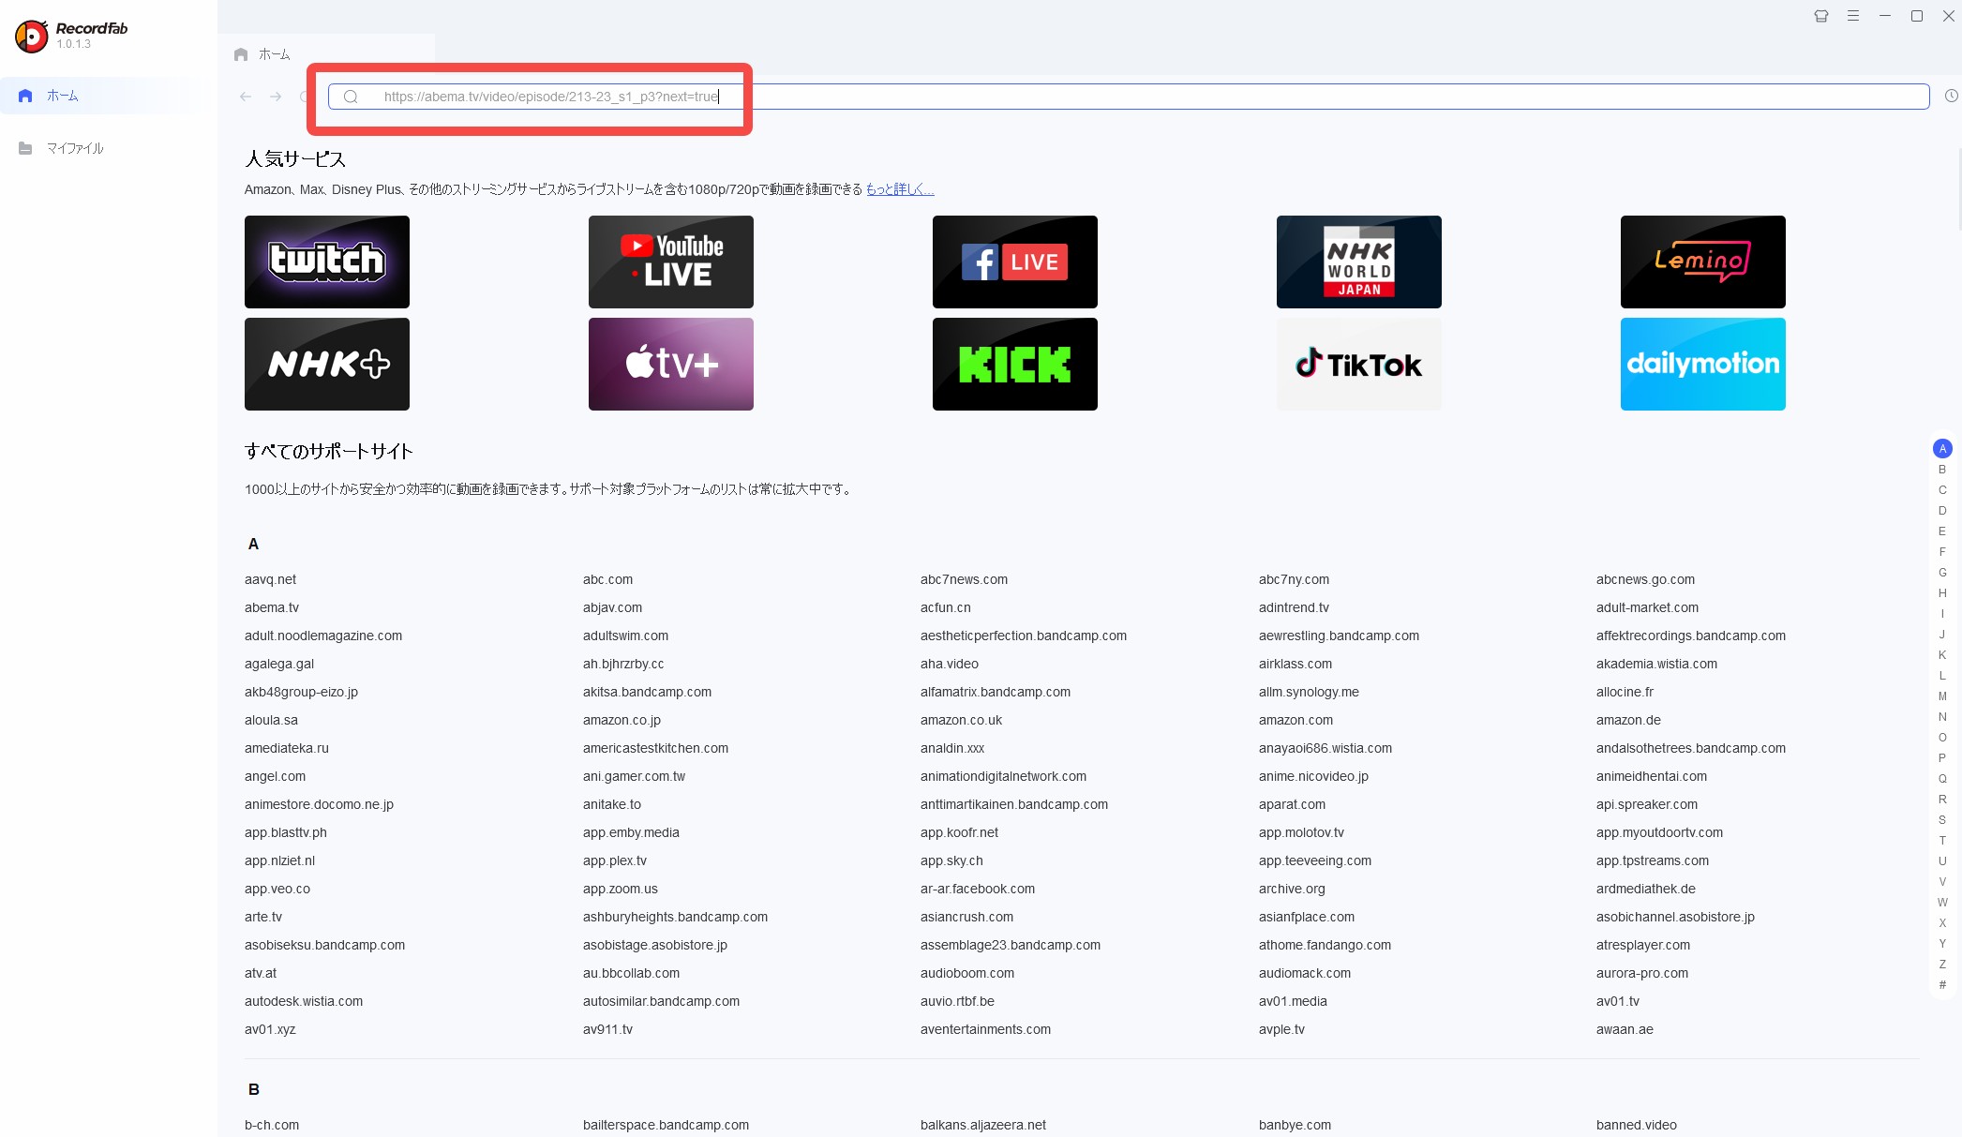Open the Lemino service tile
This screenshot has width=1962, height=1137.
point(1703,262)
